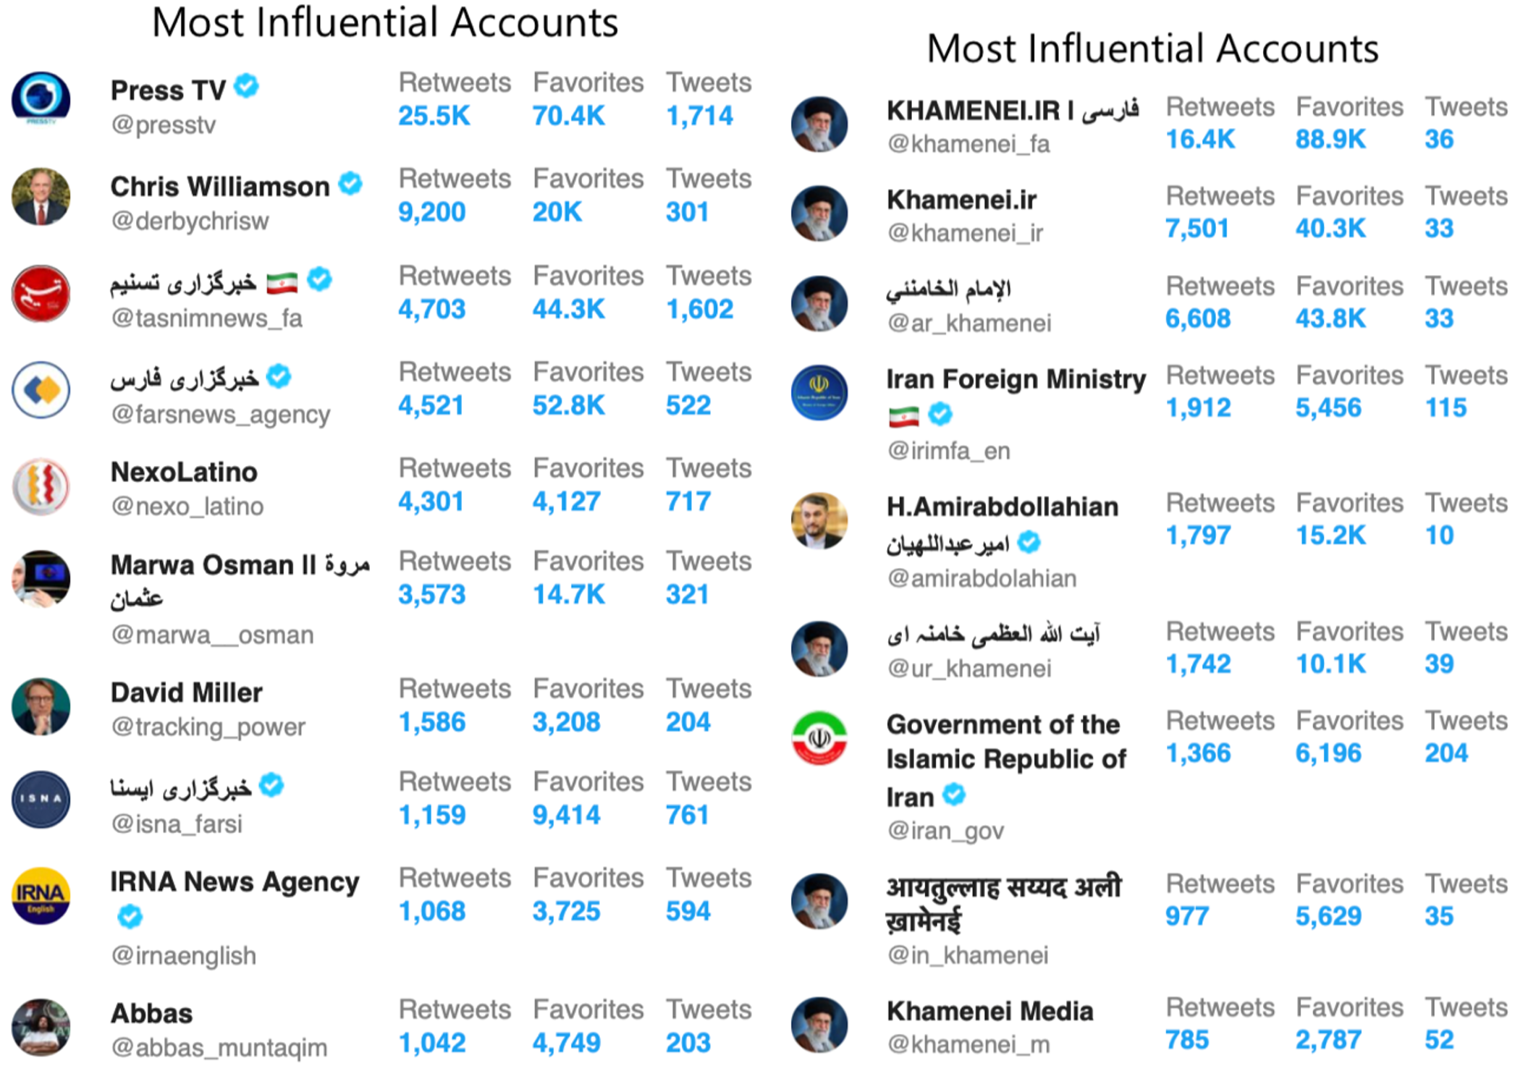Viewport: 1536px width, 1071px height.
Task: Open the @marwa__osman handle
Action: pyautogui.click(x=212, y=635)
